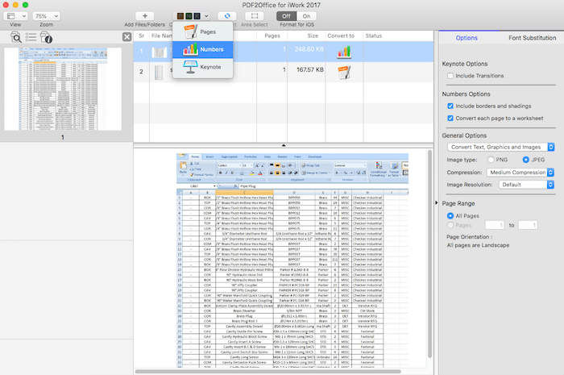Click the page range start field
The width and height of the screenshot is (564, 375).
[x=495, y=225]
